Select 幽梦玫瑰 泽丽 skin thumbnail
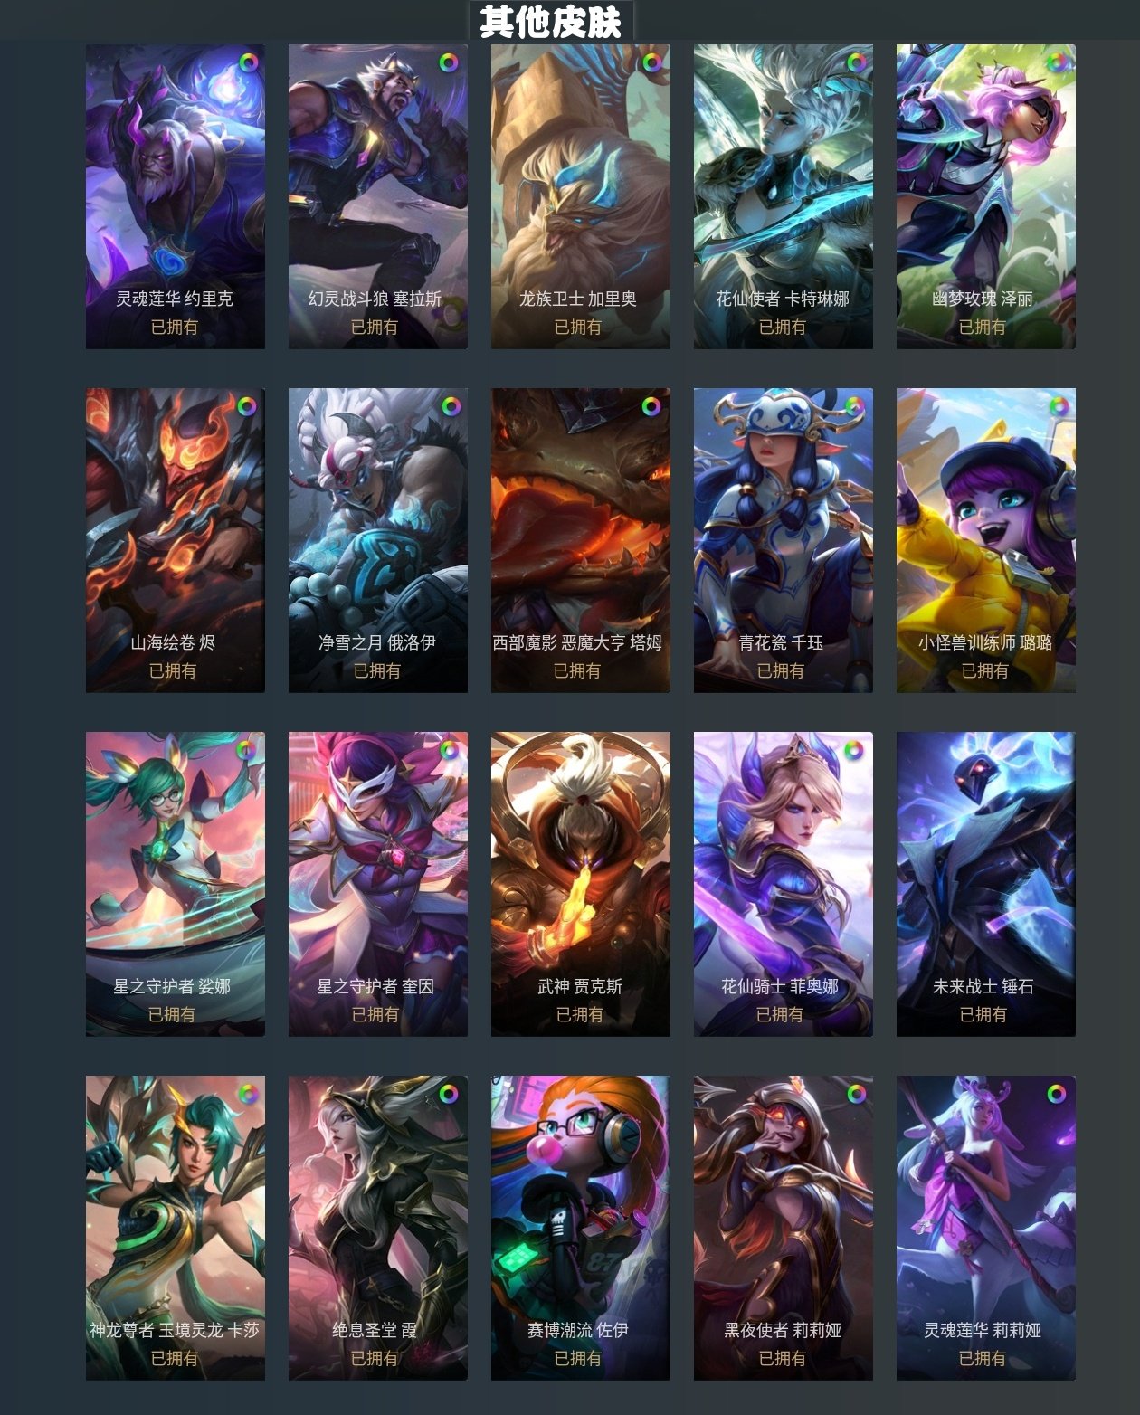 pyautogui.click(x=986, y=196)
